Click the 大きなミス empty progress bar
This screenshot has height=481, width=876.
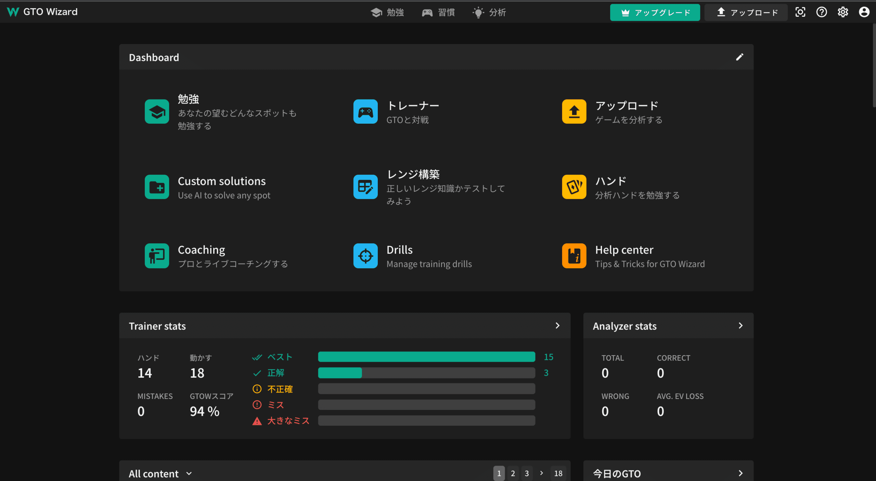[x=426, y=420]
